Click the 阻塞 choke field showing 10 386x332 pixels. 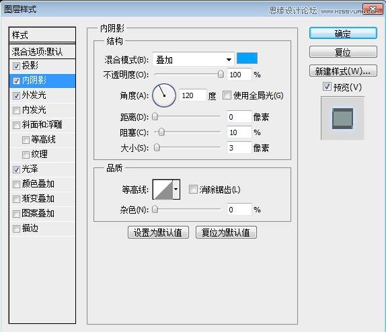(x=239, y=132)
